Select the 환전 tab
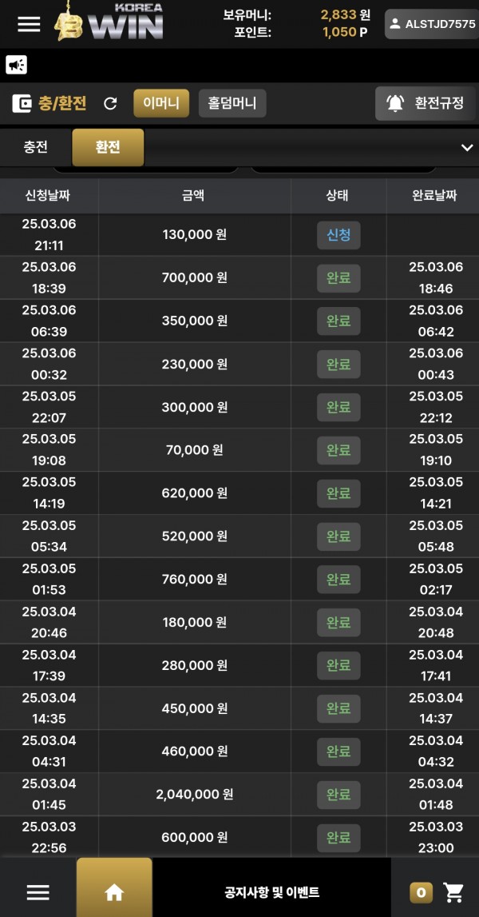Image resolution: width=479 pixels, height=917 pixels. coord(108,147)
